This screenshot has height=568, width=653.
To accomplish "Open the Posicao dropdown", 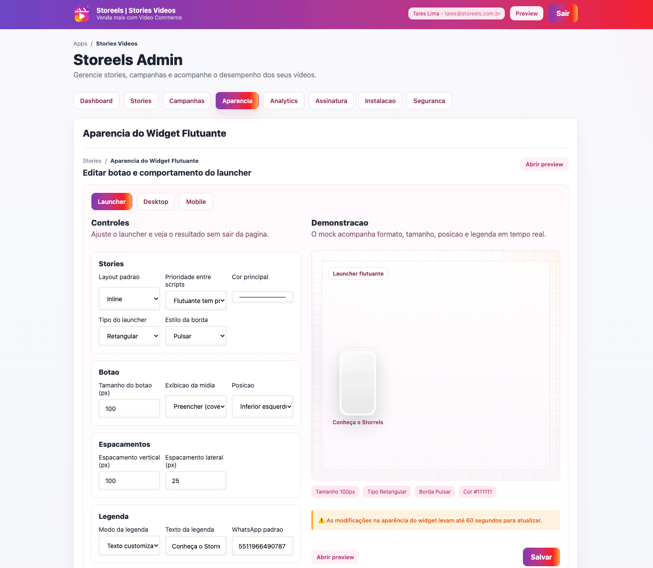I will [x=262, y=407].
